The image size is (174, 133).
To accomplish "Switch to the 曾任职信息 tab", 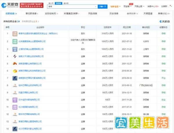I will [32, 14].
